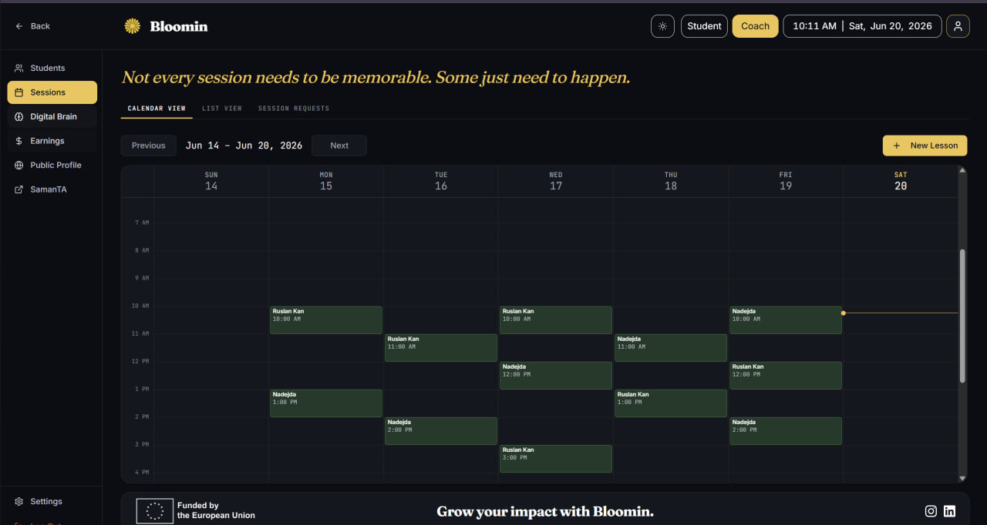This screenshot has width=987, height=525.
Task: Select the Calendar View tab
Action: click(157, 109)
